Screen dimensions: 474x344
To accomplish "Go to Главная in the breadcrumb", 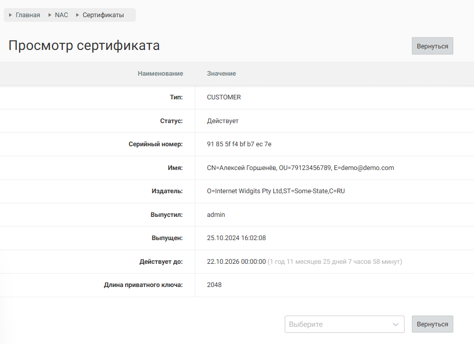I will tap(28, 15).
